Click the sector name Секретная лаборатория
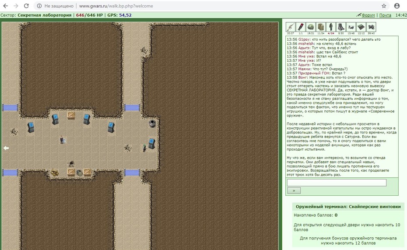Screen dimensions: 407x250 44,15
